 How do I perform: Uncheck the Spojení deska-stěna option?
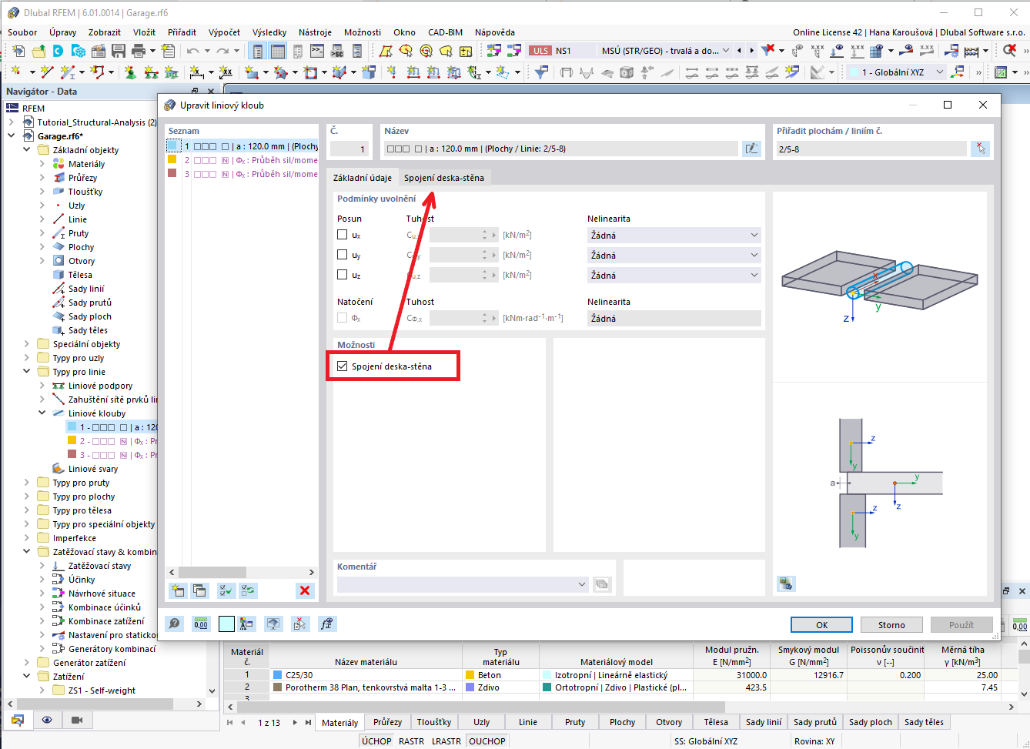click(343, 366)
